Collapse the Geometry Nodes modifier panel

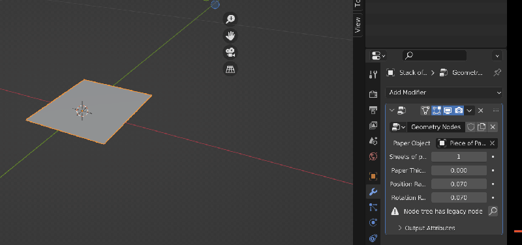[392, 110]
